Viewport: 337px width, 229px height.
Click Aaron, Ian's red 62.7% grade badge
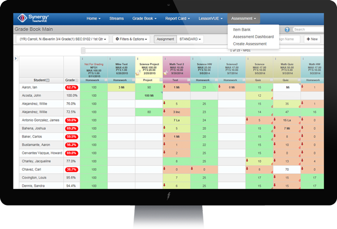tap(72, 87)
